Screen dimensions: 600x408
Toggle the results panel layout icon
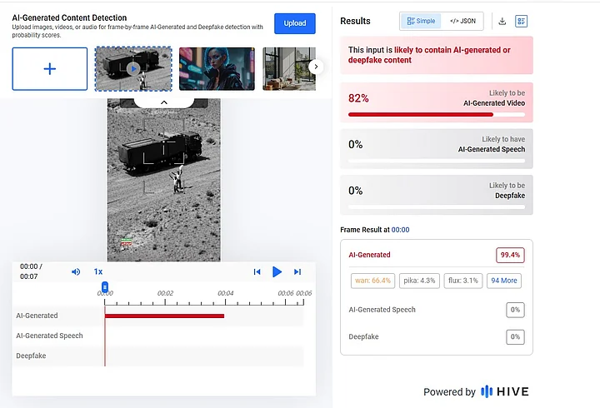[522, 21]
